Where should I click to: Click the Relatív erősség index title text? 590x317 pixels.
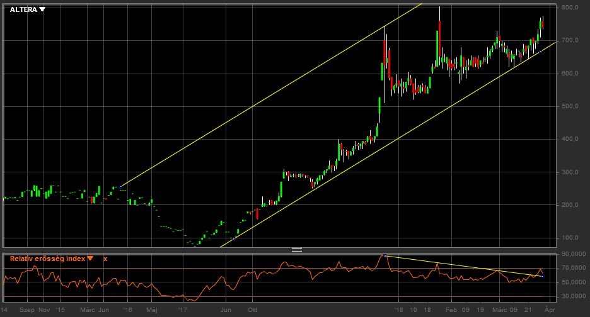tap(47, 259)
